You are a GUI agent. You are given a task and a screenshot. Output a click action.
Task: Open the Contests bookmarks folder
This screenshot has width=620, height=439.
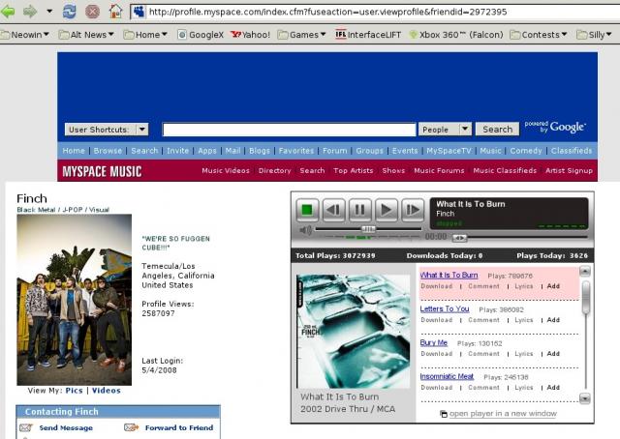click(x=539, y=35)
